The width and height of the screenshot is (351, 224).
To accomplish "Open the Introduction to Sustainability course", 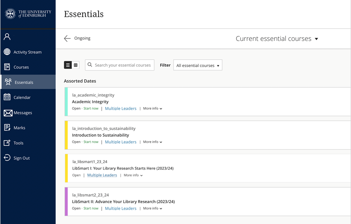I will [x=101, y=135].
